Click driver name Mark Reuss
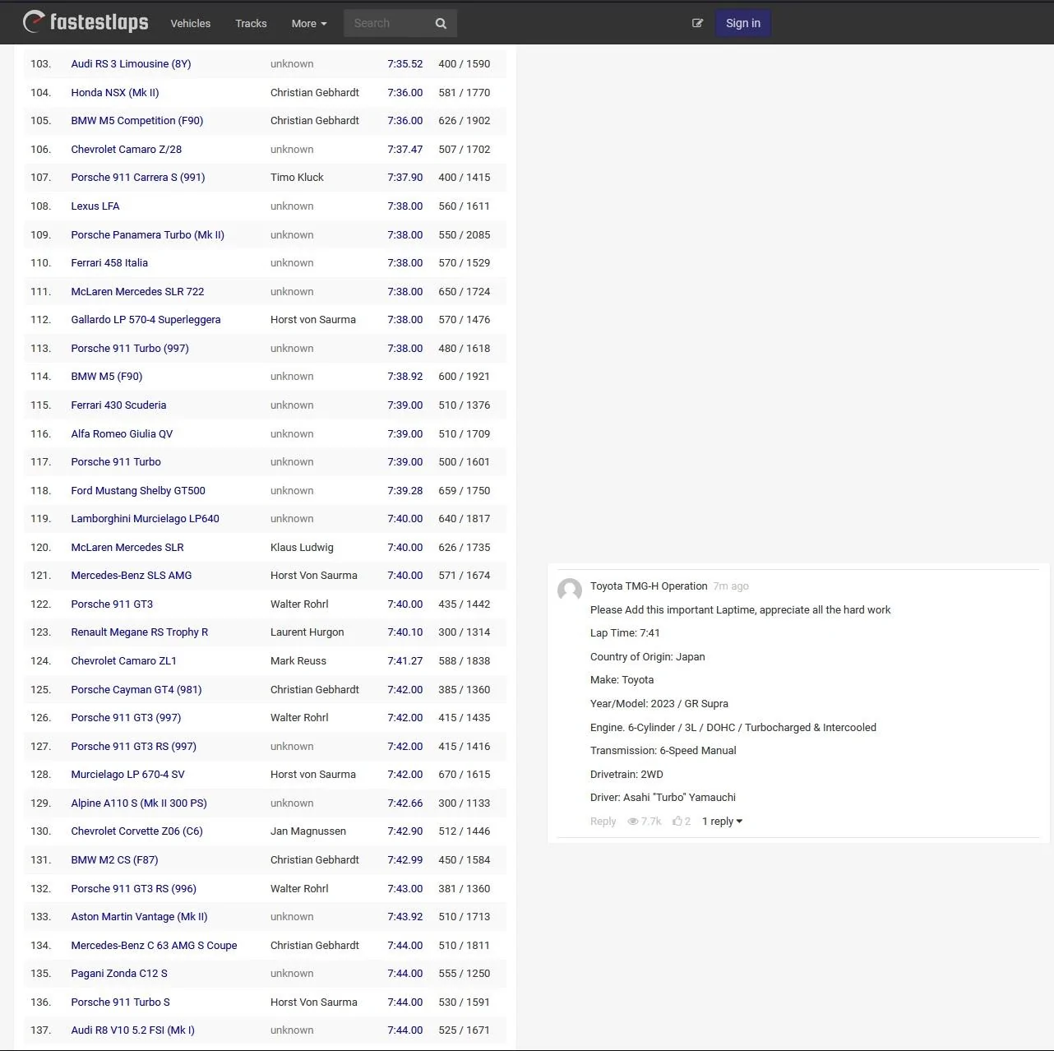The width and height of the screenshot is (1054, 1051). [x=298, y=661]
